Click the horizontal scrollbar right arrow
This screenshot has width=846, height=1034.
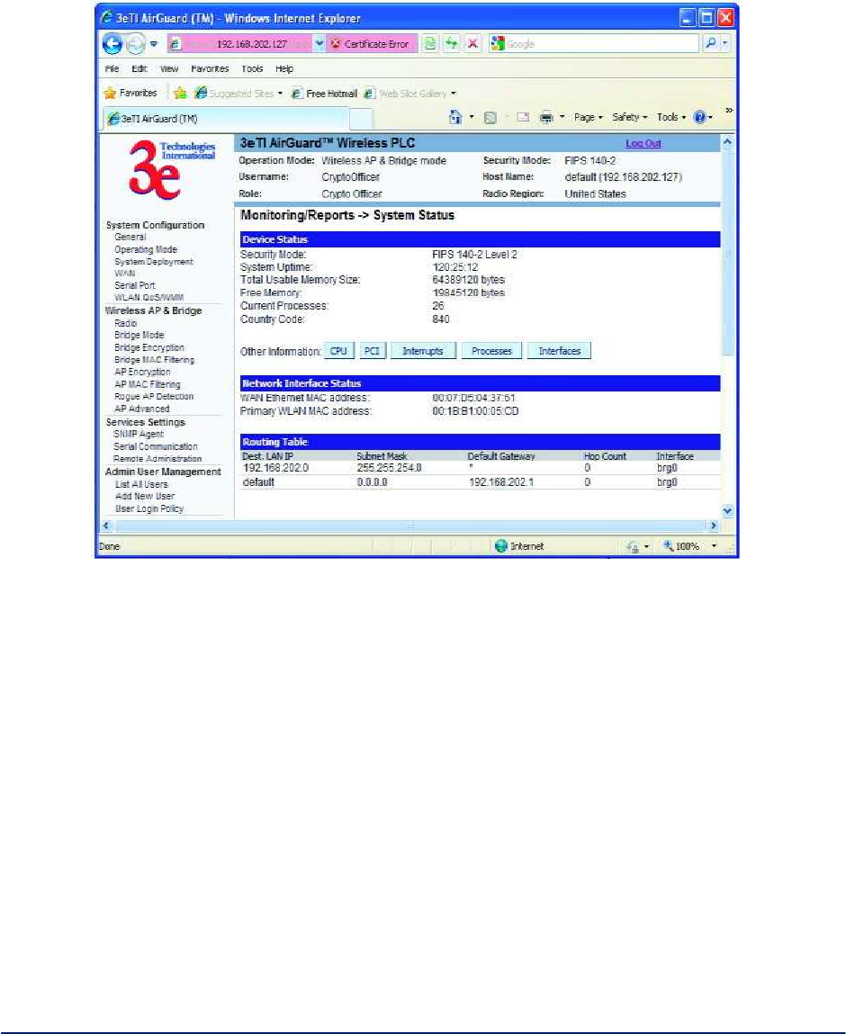pyautogui.click(x=713, y=526)
